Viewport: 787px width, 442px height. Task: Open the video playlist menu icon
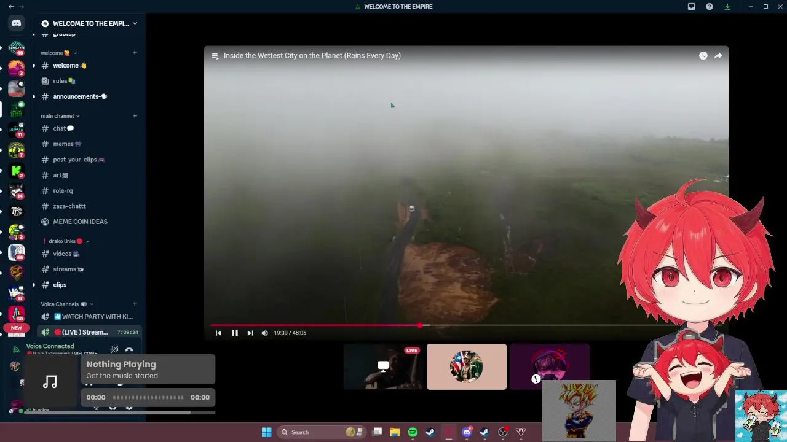pos(215,56)
